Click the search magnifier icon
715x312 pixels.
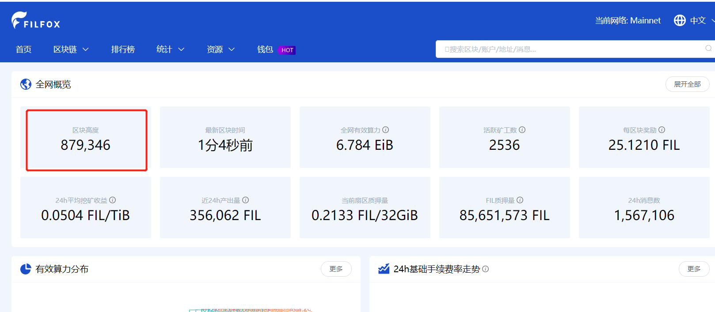pos(708,49)
